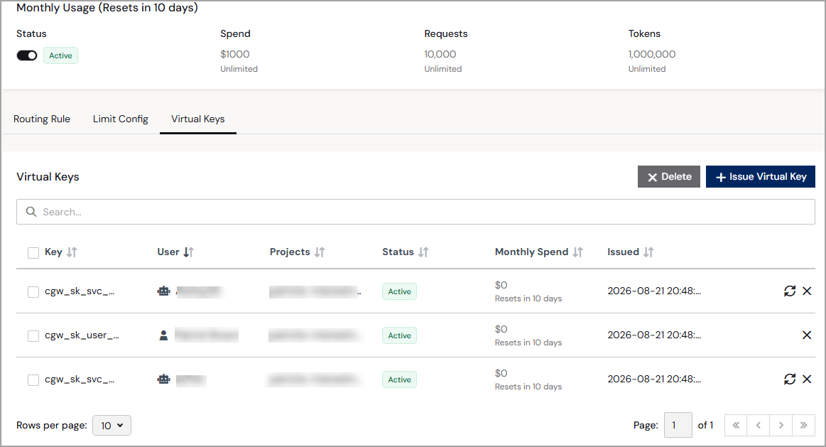Screen dimensions: 826x447
Task: Regenerate the last cgw_sk_svc key
Action: (x=789, y=379)
